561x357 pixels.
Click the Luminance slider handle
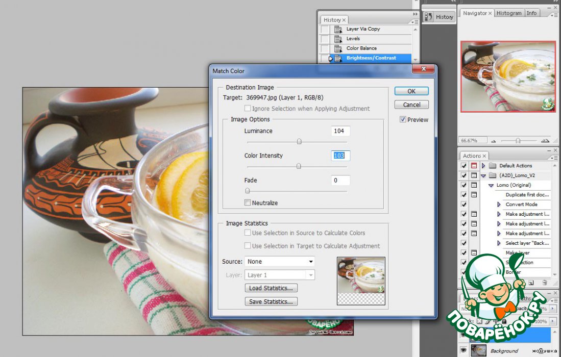point(299,142)
